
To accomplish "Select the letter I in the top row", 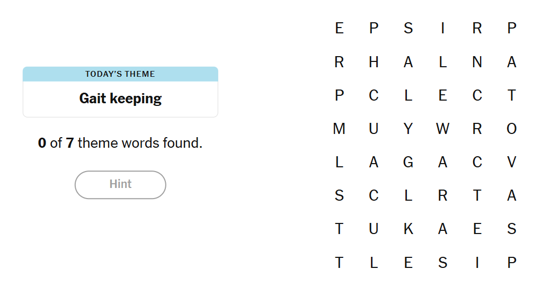I will coord(442,28).
